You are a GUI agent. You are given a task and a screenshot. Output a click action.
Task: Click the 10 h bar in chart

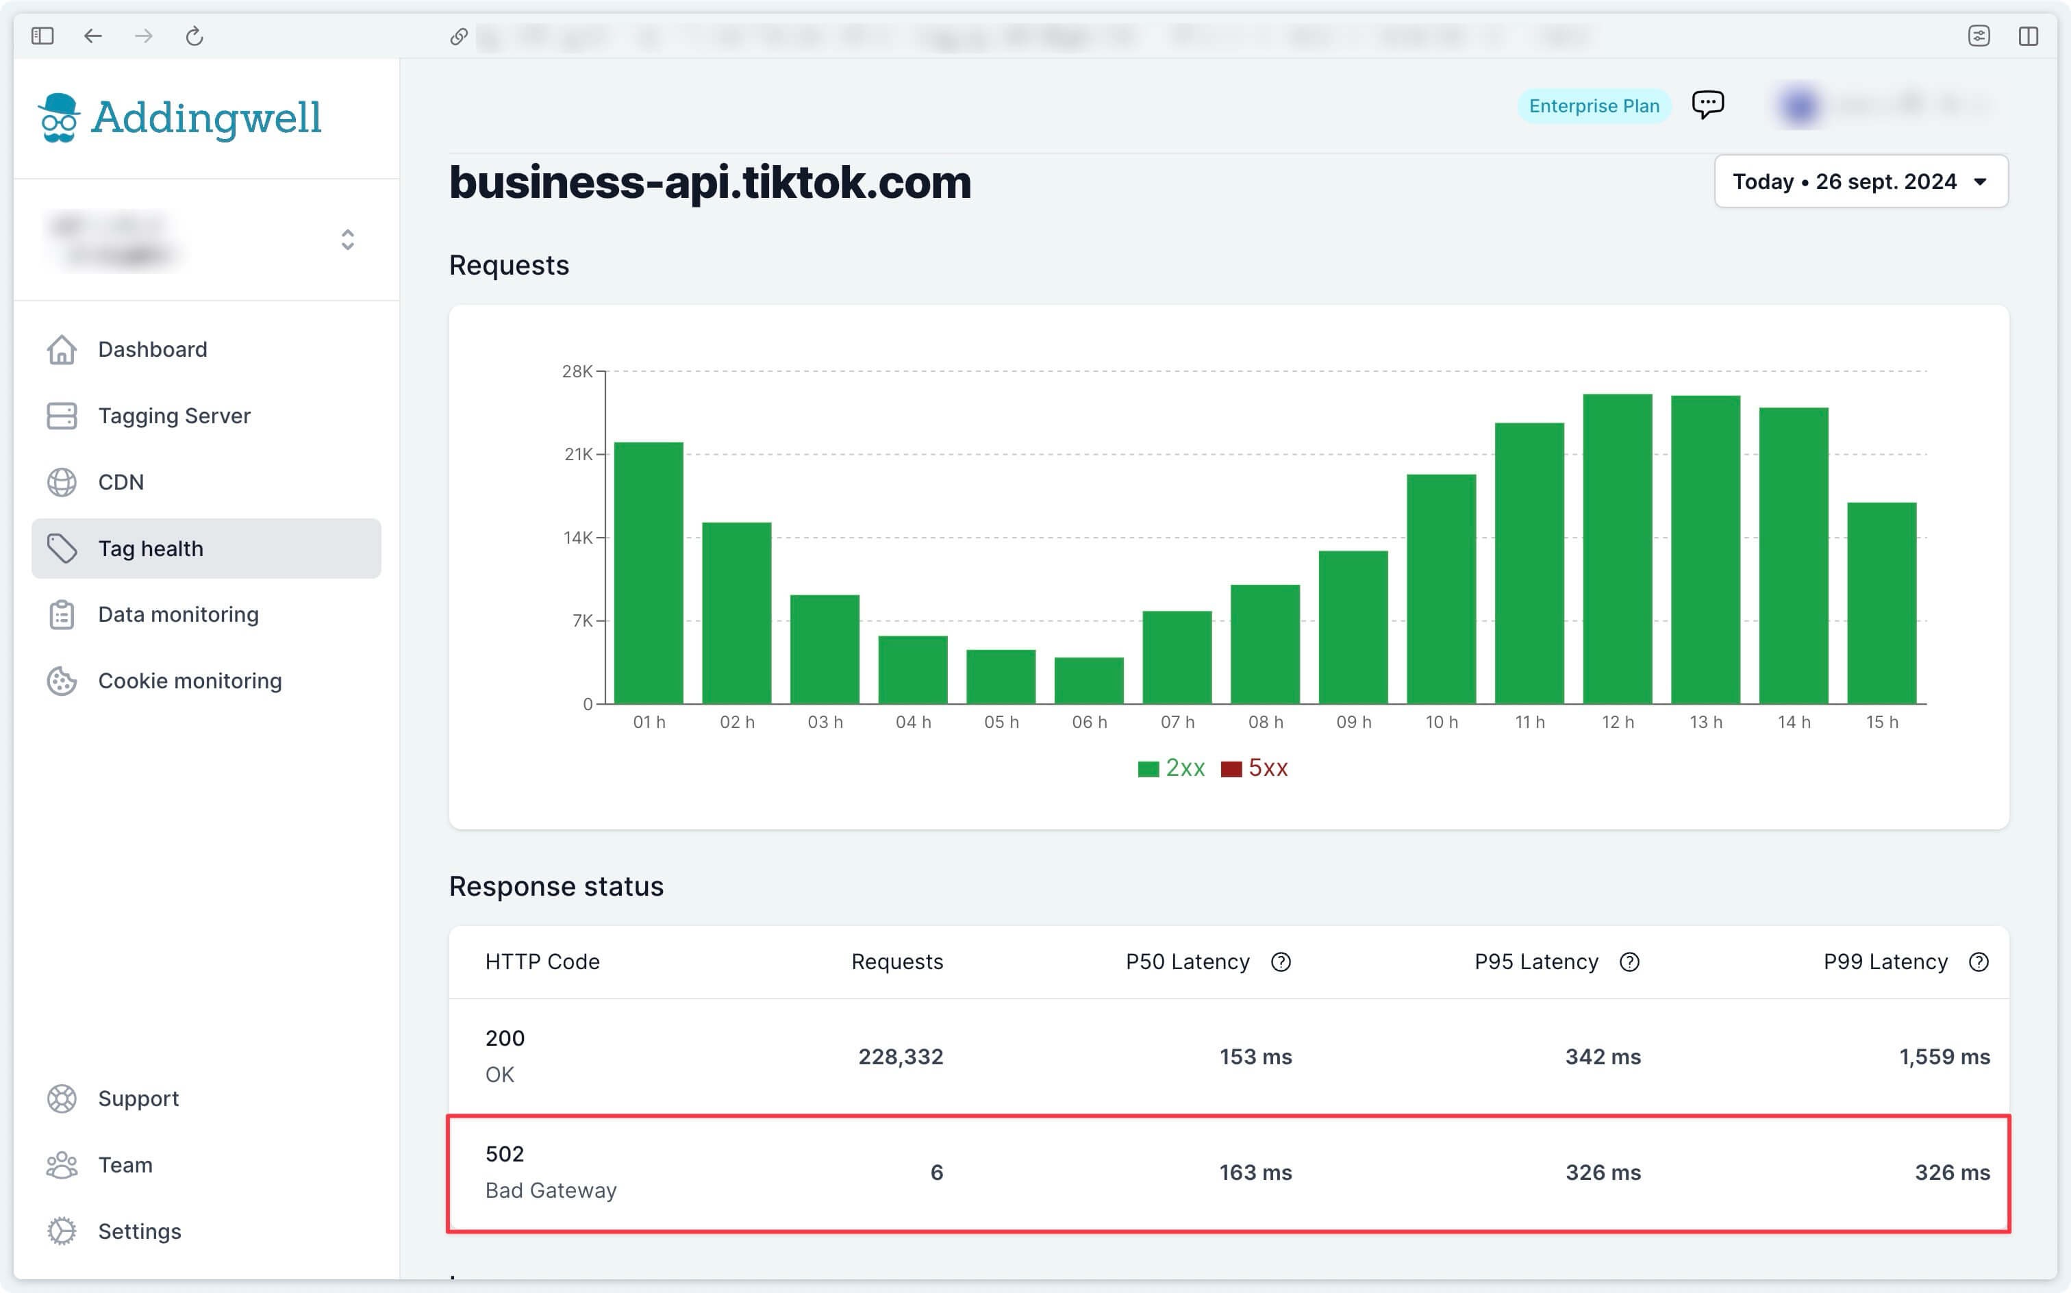pyautogui.click(x=1442, y=589)
